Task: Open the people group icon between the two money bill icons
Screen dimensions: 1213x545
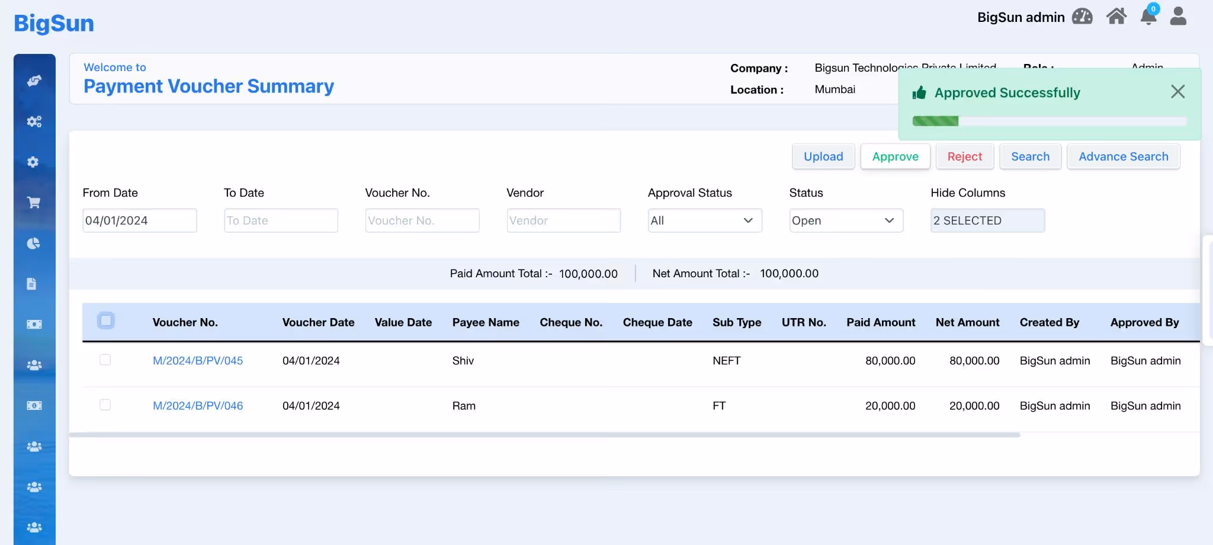Action: pos(34,365)
